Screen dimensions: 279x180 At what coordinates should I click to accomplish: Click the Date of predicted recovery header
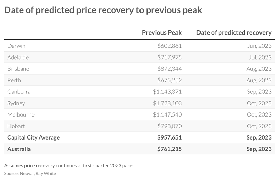point(234,32)
